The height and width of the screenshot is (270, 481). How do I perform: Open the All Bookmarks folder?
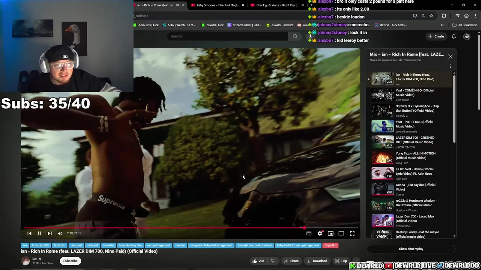pos(465,25)
